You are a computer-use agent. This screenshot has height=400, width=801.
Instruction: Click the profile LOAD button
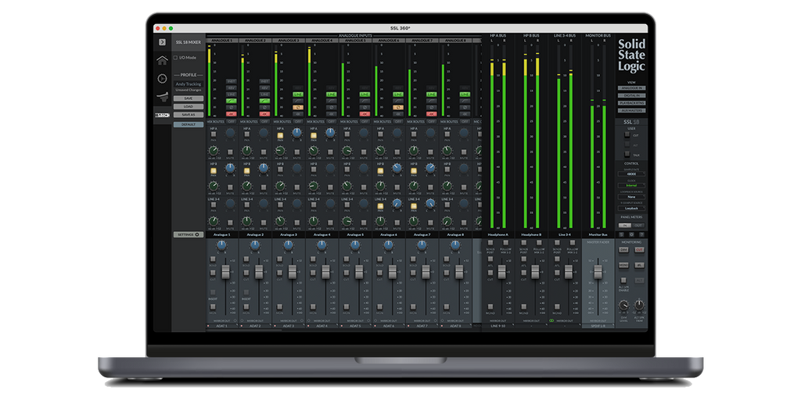[188, 106]
